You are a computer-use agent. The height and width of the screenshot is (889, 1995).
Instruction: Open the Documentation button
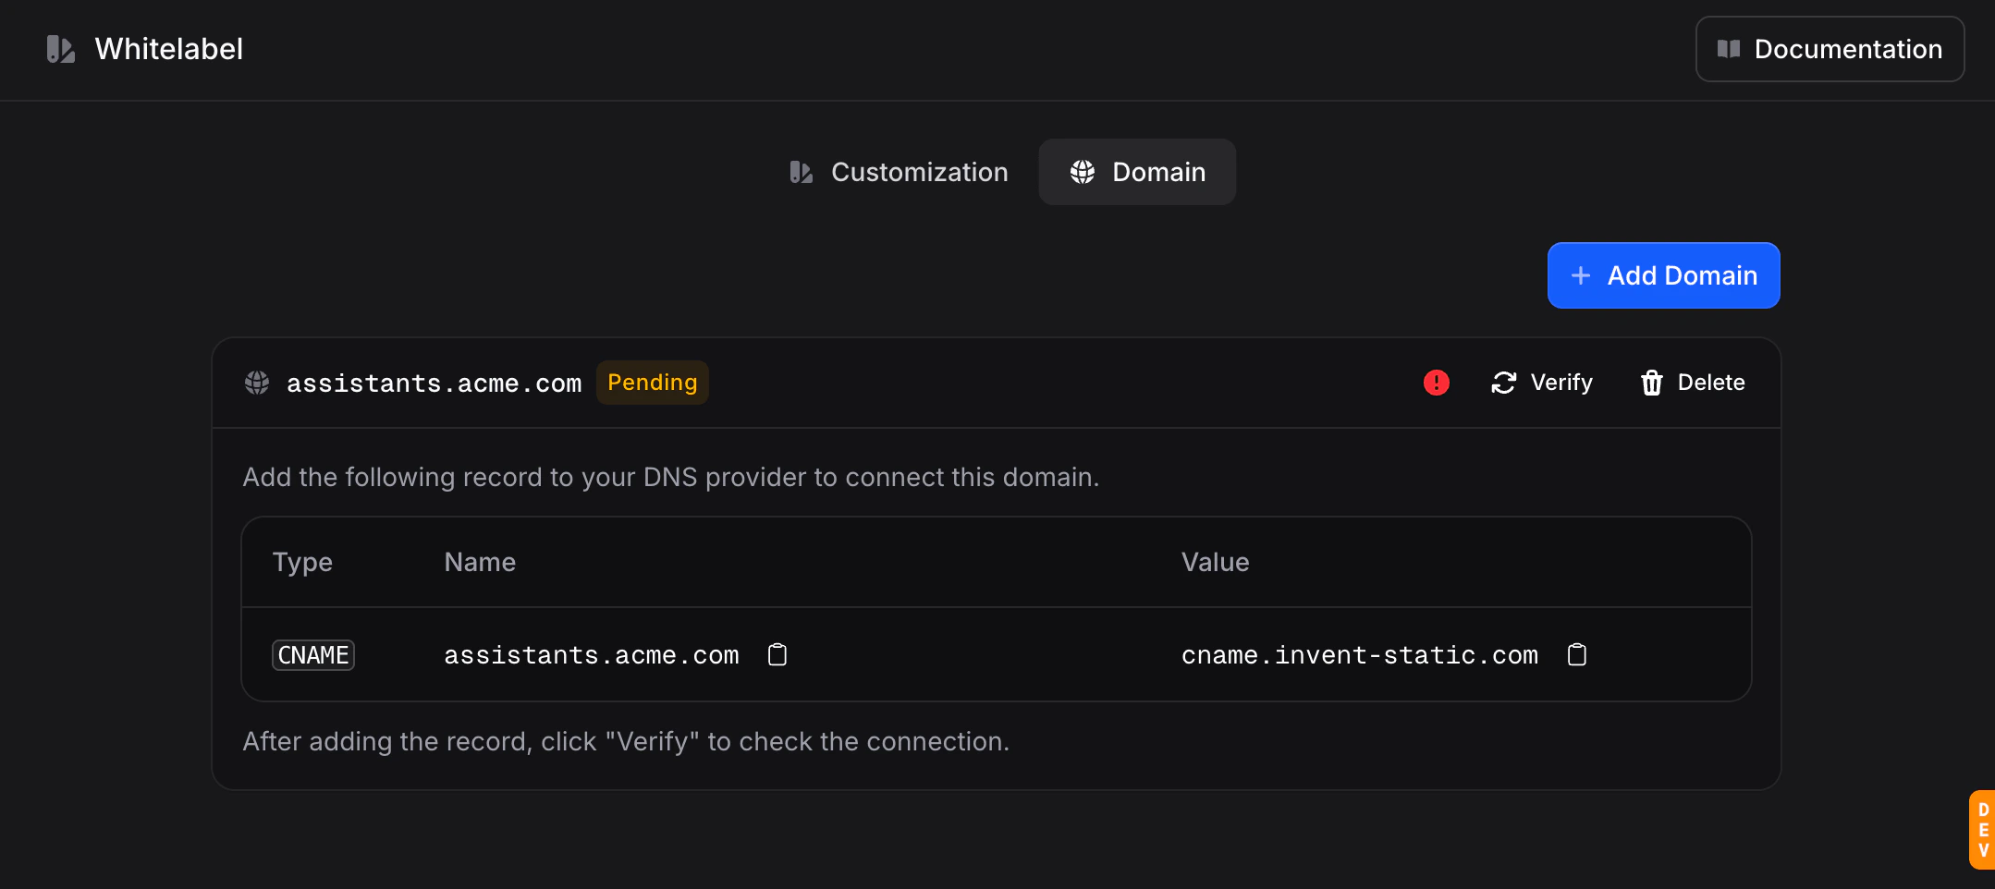point(1830,49)
